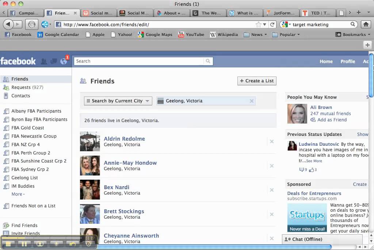Remove Annie-May Hondow using the X icon
The width and height of the screenshot is (374, 250).
272,166
